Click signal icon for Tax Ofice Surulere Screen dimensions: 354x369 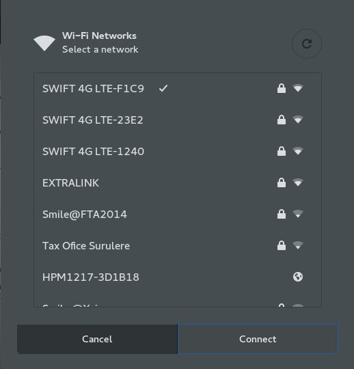point(298,245)
